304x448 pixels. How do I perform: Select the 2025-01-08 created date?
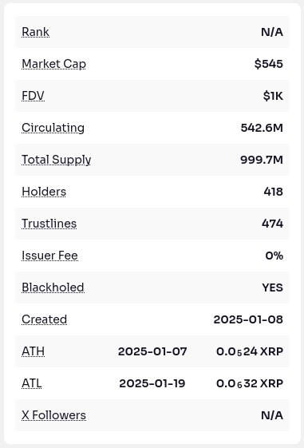click(248, 319)
